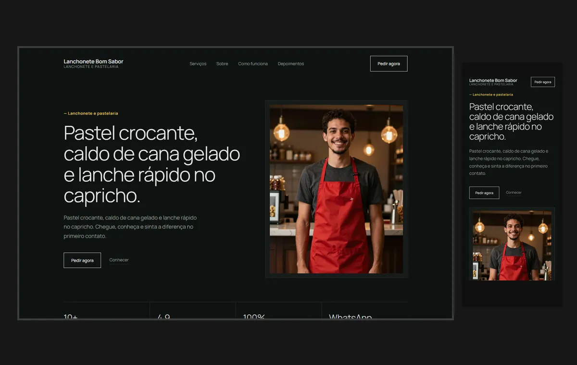Click the desktop hero Pedir agora button
Image resolution: width=577 pixels, height=365 pixels.
coord(82,260)
